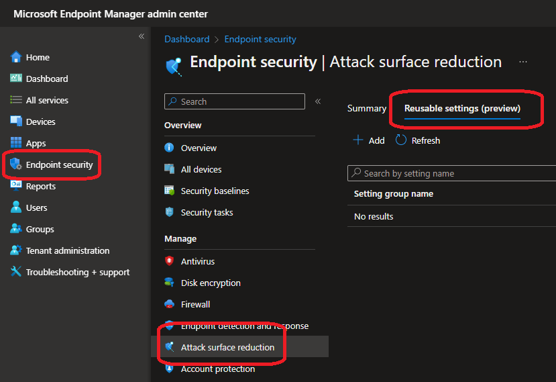Open Apps grid icon in sidebar
The height and width of the screenshot is (382, 556).
click(x=16, y=143)
